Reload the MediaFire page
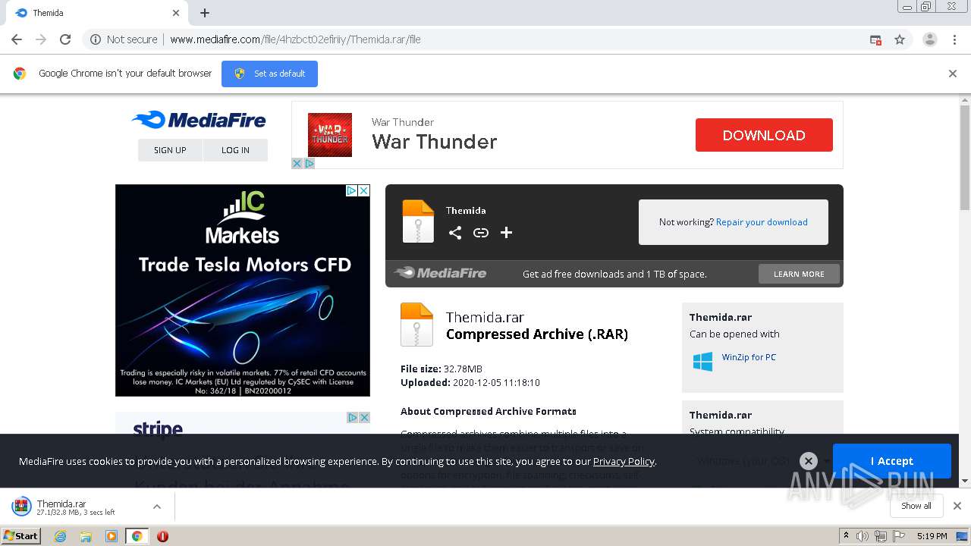The width and height of the screenshot is (971, 546). pos(65,39)
